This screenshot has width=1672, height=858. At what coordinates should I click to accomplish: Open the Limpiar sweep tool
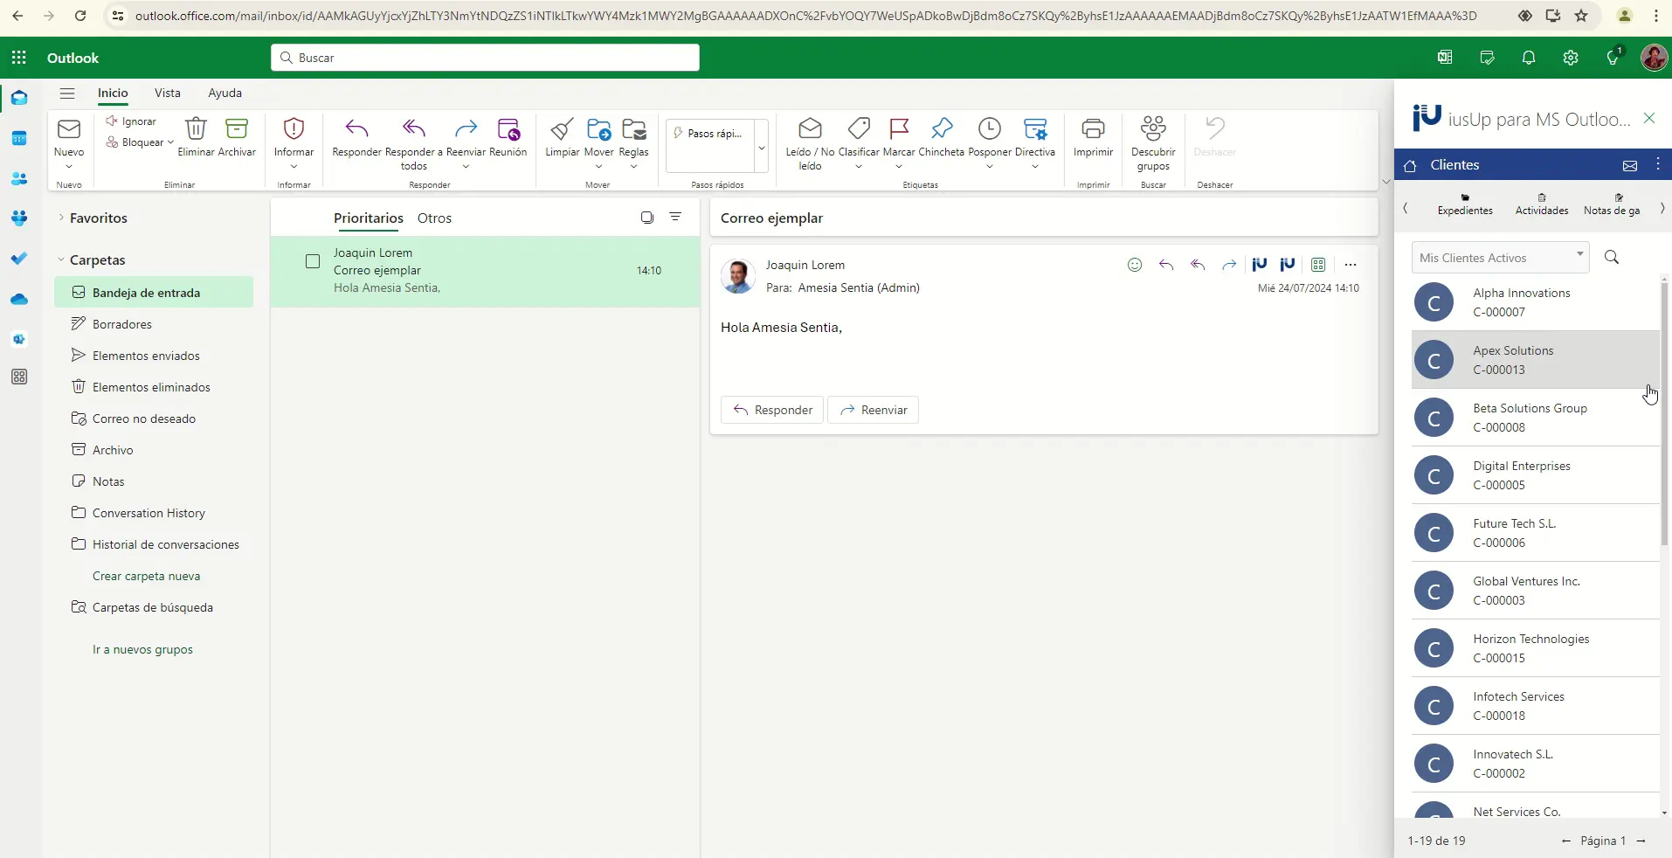pyautogui.click(x=562, y=130)
